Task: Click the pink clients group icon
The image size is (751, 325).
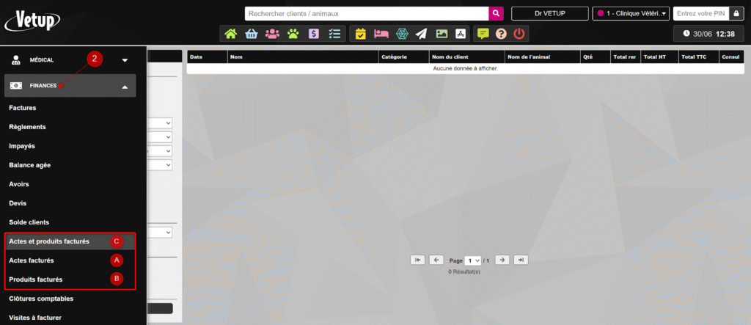Action: [x=272, y=34]
